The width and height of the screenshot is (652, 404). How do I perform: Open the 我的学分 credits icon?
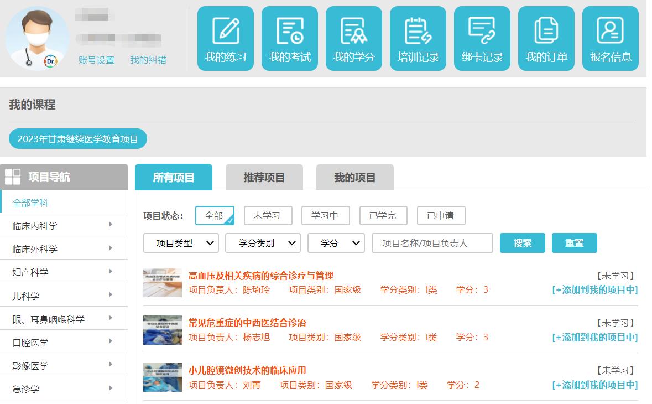(x=354, y=39)
